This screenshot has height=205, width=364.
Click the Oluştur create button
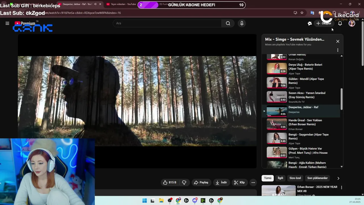click(324, 23)
